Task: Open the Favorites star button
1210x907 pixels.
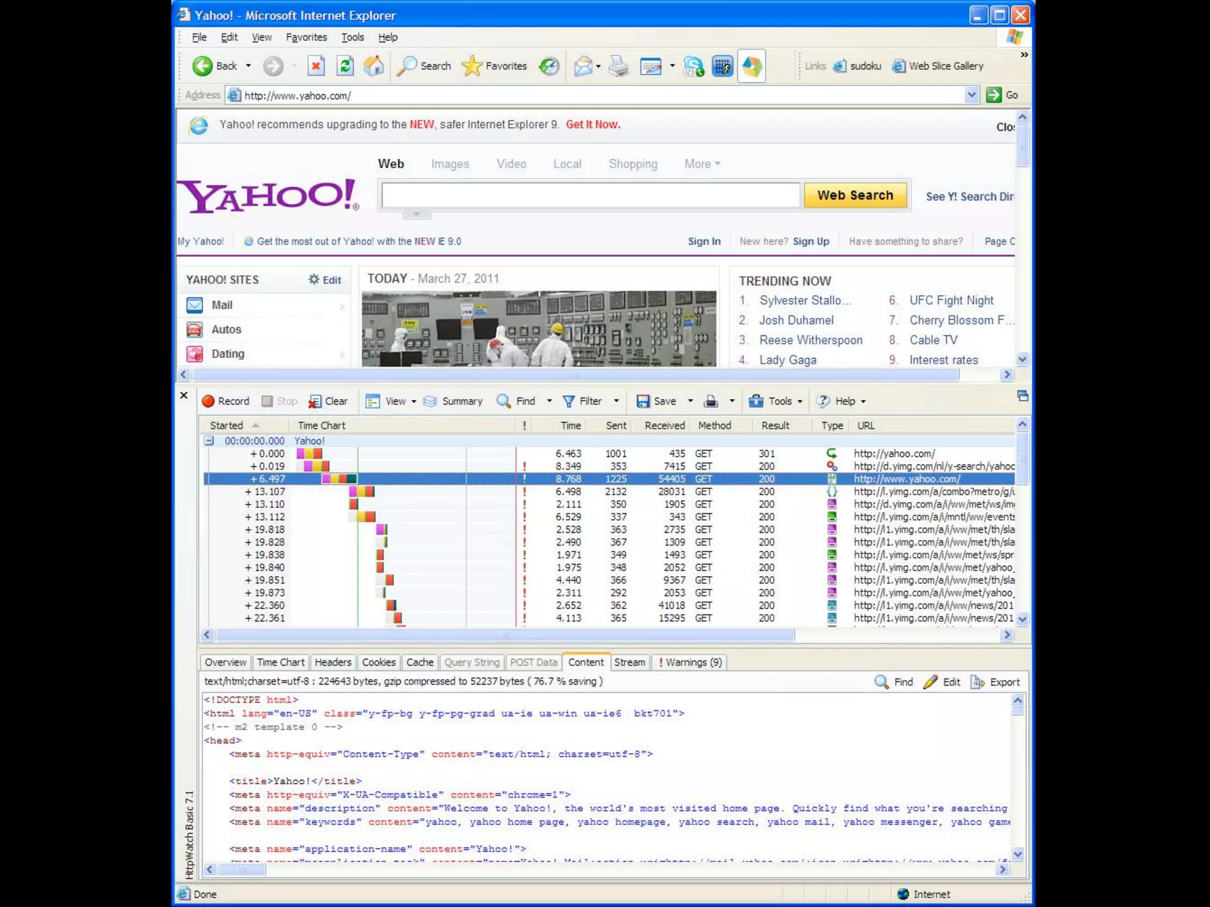Action: tap(494, 66)
